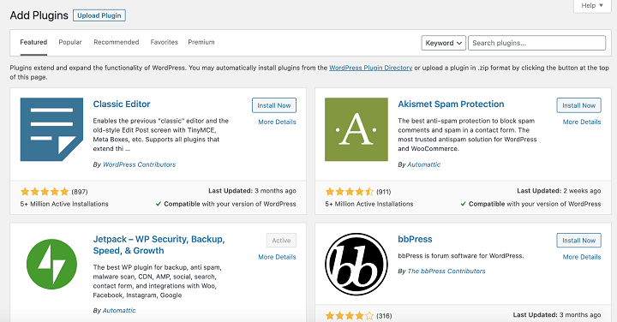Open the Keyword search type dropdown
The height and width of the screenshot is (322, 617).
444,43
